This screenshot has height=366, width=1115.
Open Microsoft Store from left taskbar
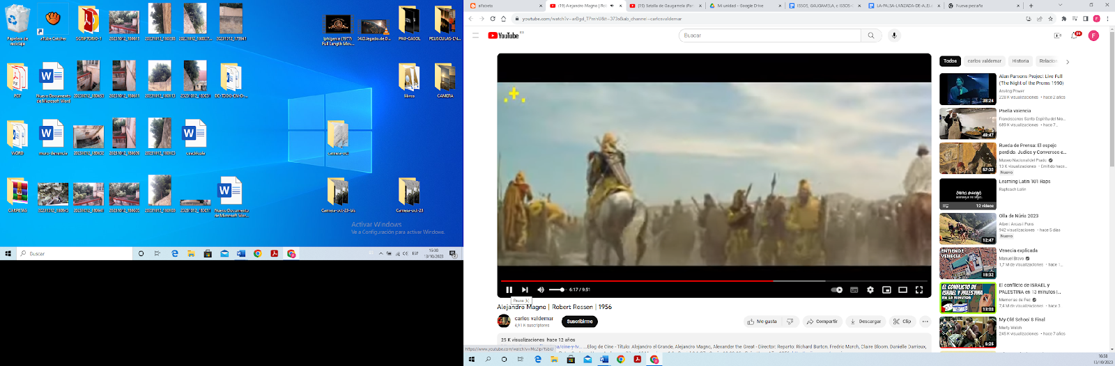pyautogui.click(x=208, y=254)
